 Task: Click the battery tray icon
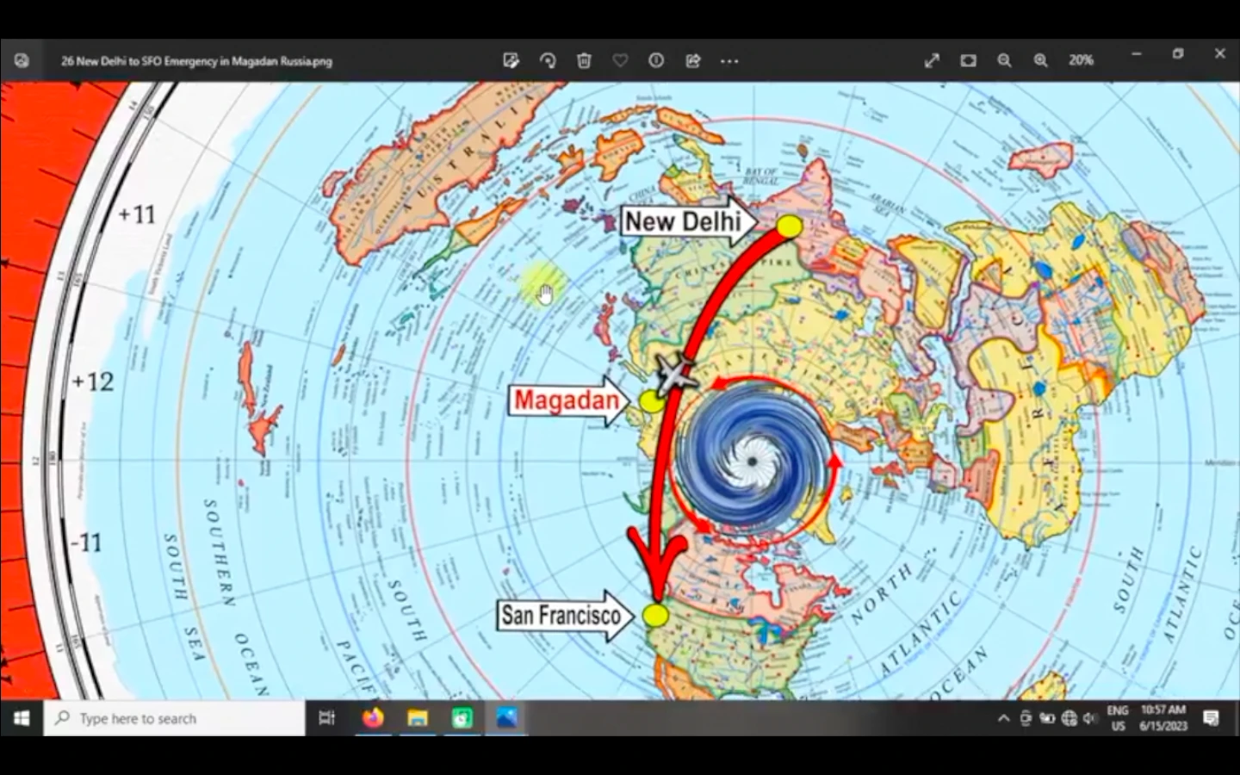click(x=1047, y=718)
